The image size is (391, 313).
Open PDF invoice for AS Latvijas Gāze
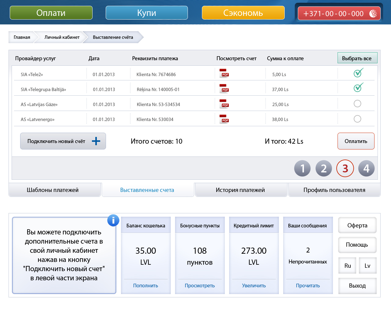[224, 104]
